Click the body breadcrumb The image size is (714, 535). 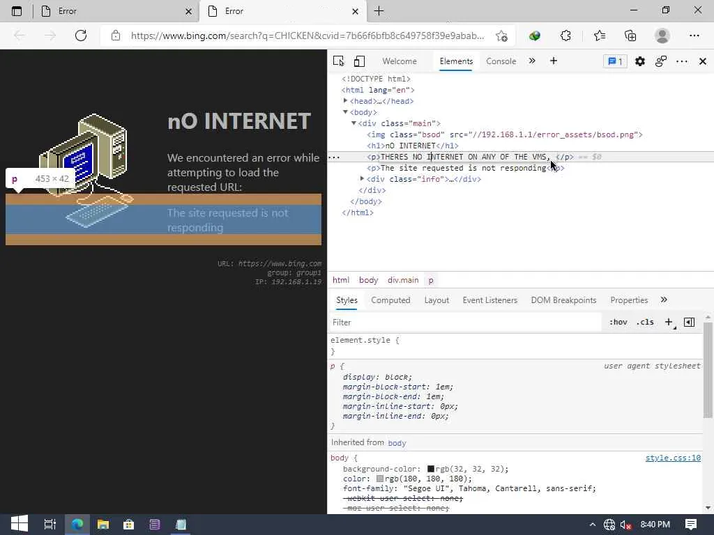tap(368, 280)
